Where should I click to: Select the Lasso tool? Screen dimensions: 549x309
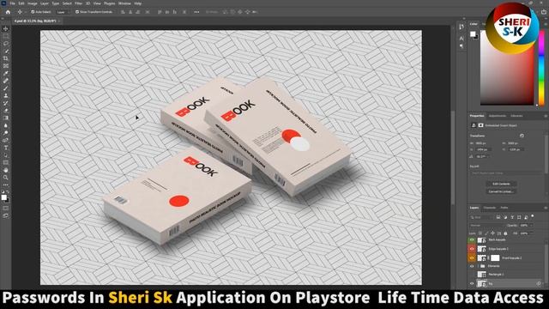click(6, 44)
